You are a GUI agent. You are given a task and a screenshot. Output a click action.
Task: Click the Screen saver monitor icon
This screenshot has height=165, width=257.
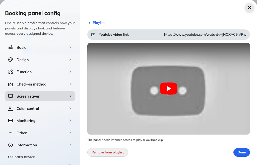(x=11, y=96)
